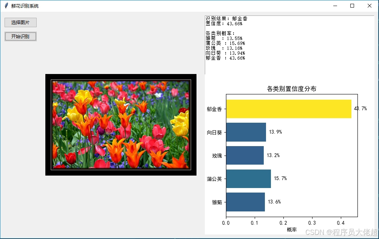Screen dimensions: 379x239
Task: Click the 郁金香 y-axis label
Action: (214, 109)
